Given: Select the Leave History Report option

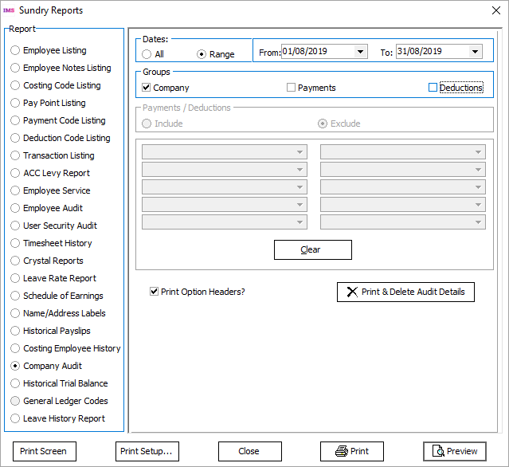Looking at the screenshot, I should 15,418.
